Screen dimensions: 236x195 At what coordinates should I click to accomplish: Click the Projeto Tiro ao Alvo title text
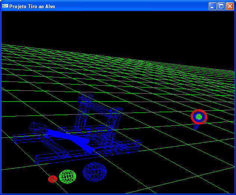tap(32, 6)
